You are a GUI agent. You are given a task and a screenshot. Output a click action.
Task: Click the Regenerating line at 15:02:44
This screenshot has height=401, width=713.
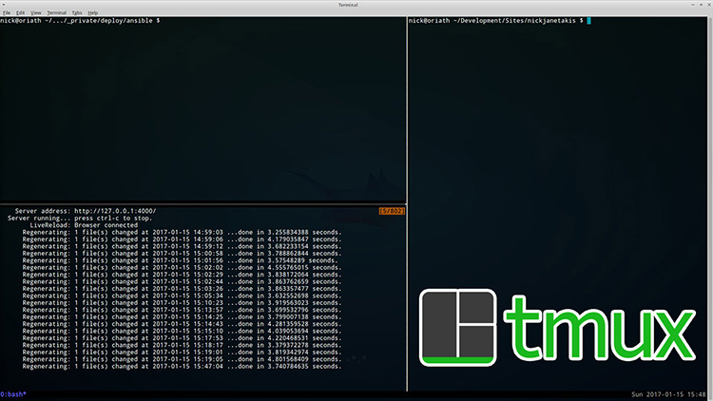tap(182, 281)
